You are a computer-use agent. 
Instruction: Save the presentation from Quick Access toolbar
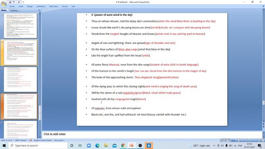[10, 2]
